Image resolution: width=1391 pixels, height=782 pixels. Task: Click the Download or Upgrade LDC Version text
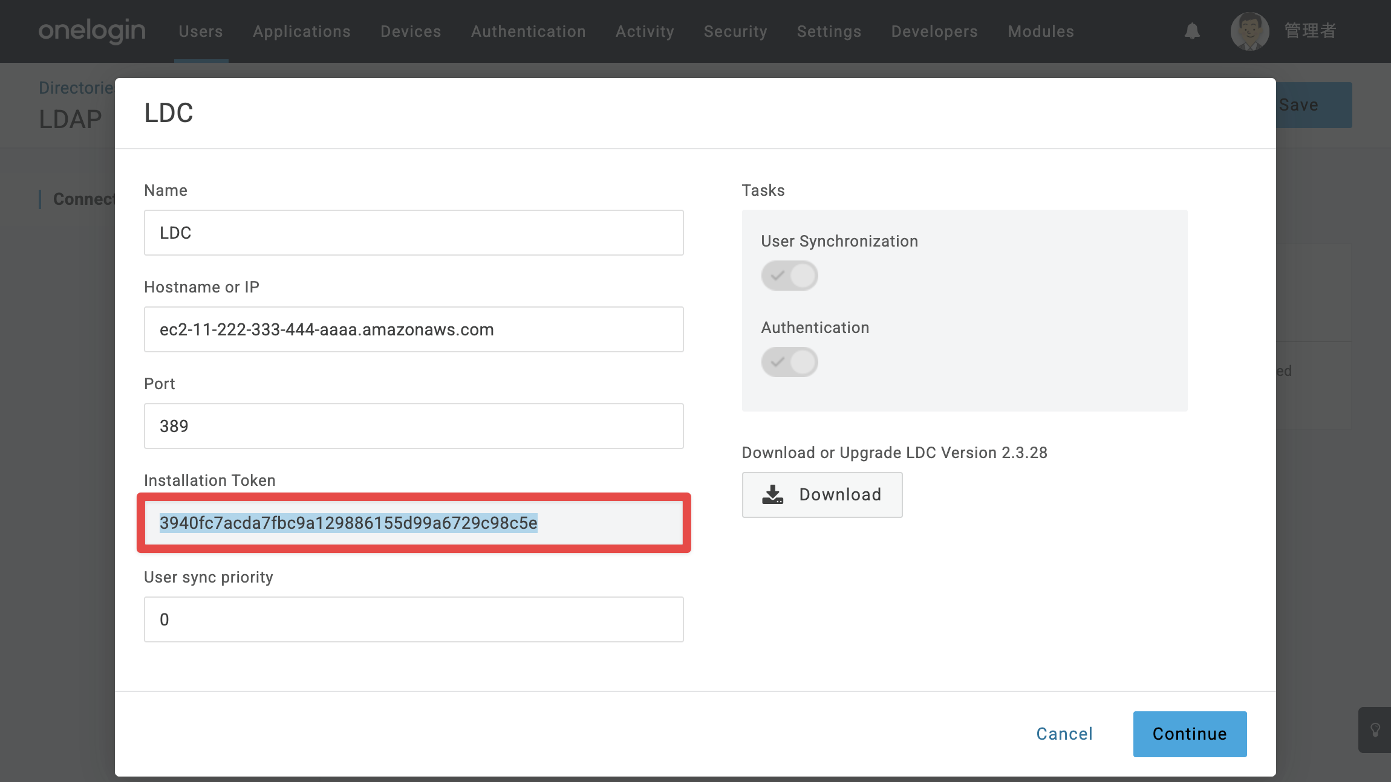point(894,453)
